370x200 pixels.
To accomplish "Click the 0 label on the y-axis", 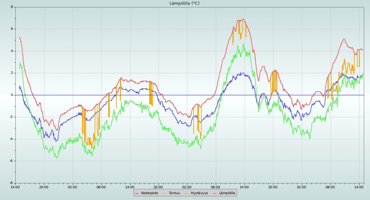I will [x=12, y=95].
